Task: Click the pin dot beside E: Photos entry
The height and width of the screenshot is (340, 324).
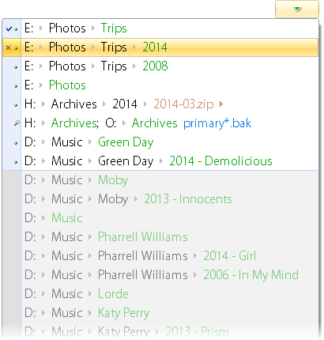Action: point(16,86)
